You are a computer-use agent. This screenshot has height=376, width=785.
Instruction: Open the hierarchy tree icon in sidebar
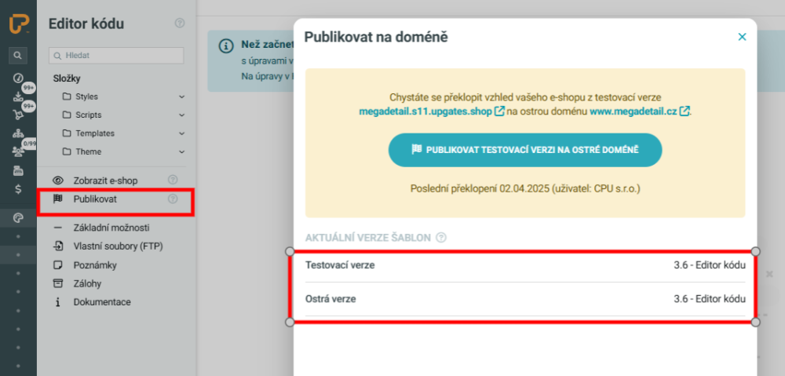point(18,133)
